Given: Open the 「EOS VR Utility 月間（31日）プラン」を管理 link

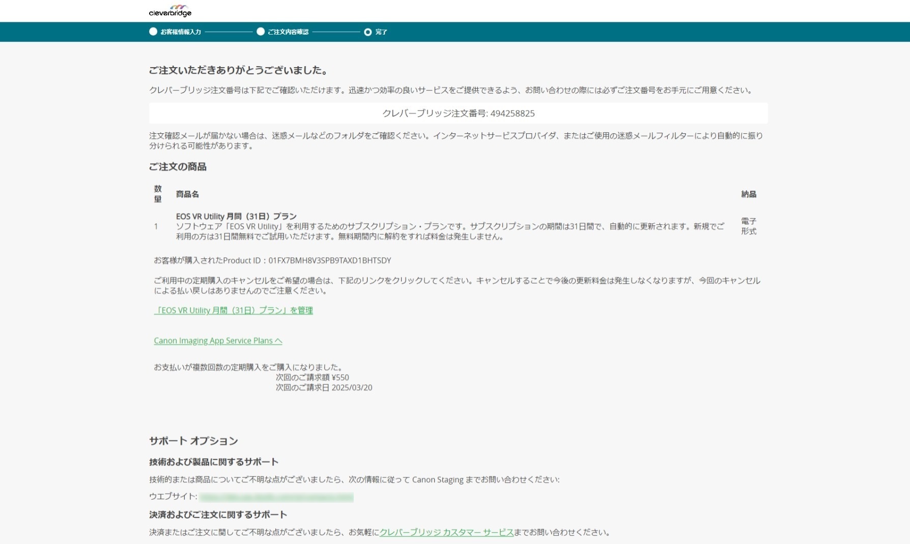Looking at the screenshot, I should [x=233, y=310].
